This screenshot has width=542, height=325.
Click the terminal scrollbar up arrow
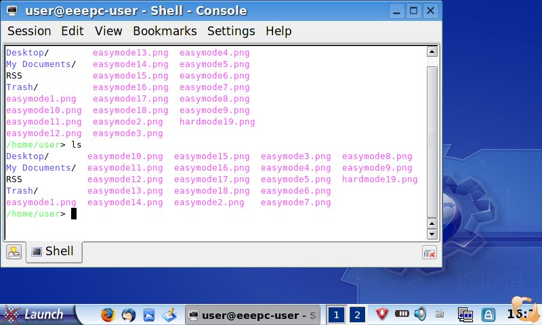(431, 51)
